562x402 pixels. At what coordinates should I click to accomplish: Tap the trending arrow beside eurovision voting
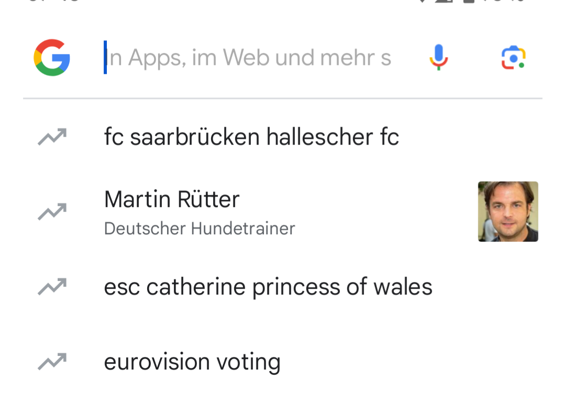point(52,362)
